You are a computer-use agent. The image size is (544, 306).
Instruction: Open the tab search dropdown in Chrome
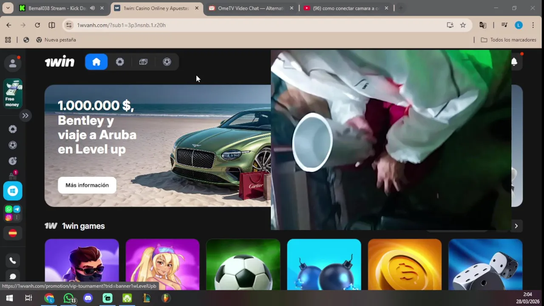[x=8, y=8]
